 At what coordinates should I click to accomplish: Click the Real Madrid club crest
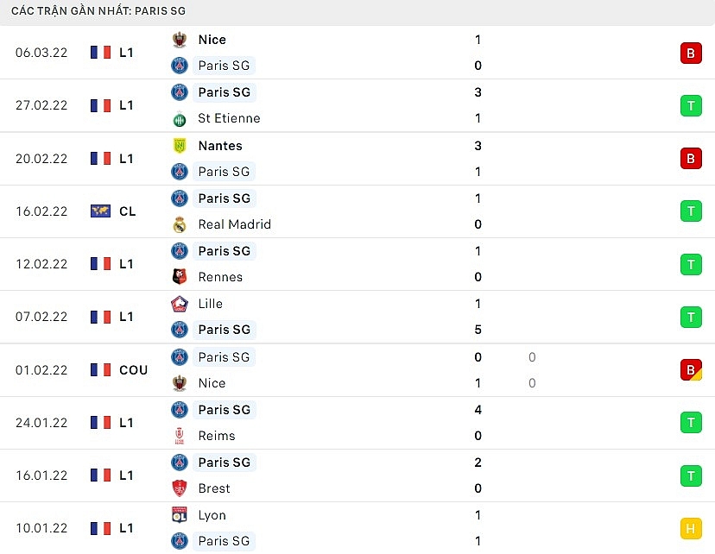(180, 225)
